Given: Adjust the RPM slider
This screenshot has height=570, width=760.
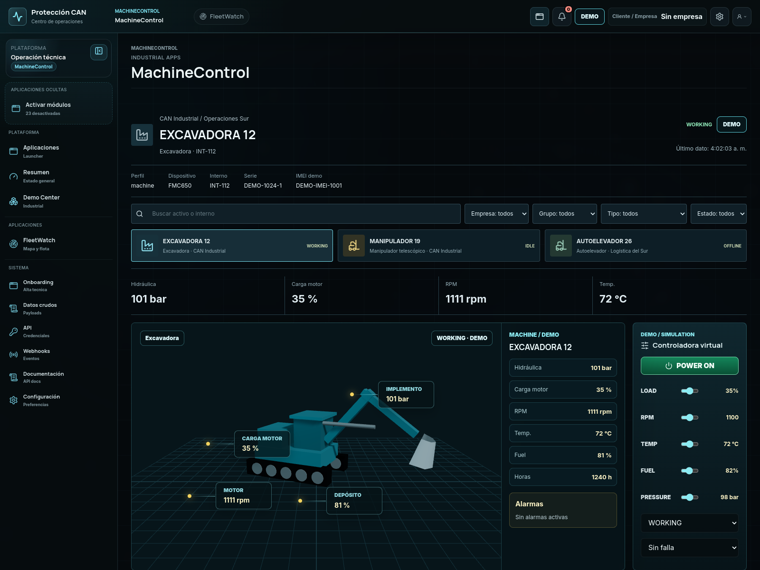Looking at the screenshot, I should pos(690,418).
